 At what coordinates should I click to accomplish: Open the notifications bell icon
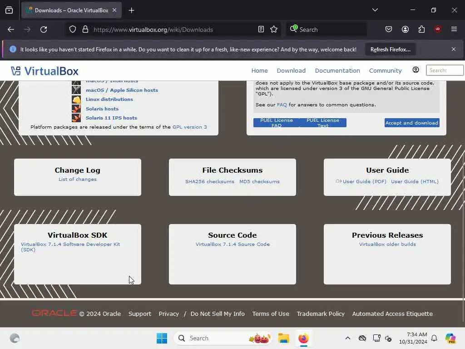coord(434,338)
